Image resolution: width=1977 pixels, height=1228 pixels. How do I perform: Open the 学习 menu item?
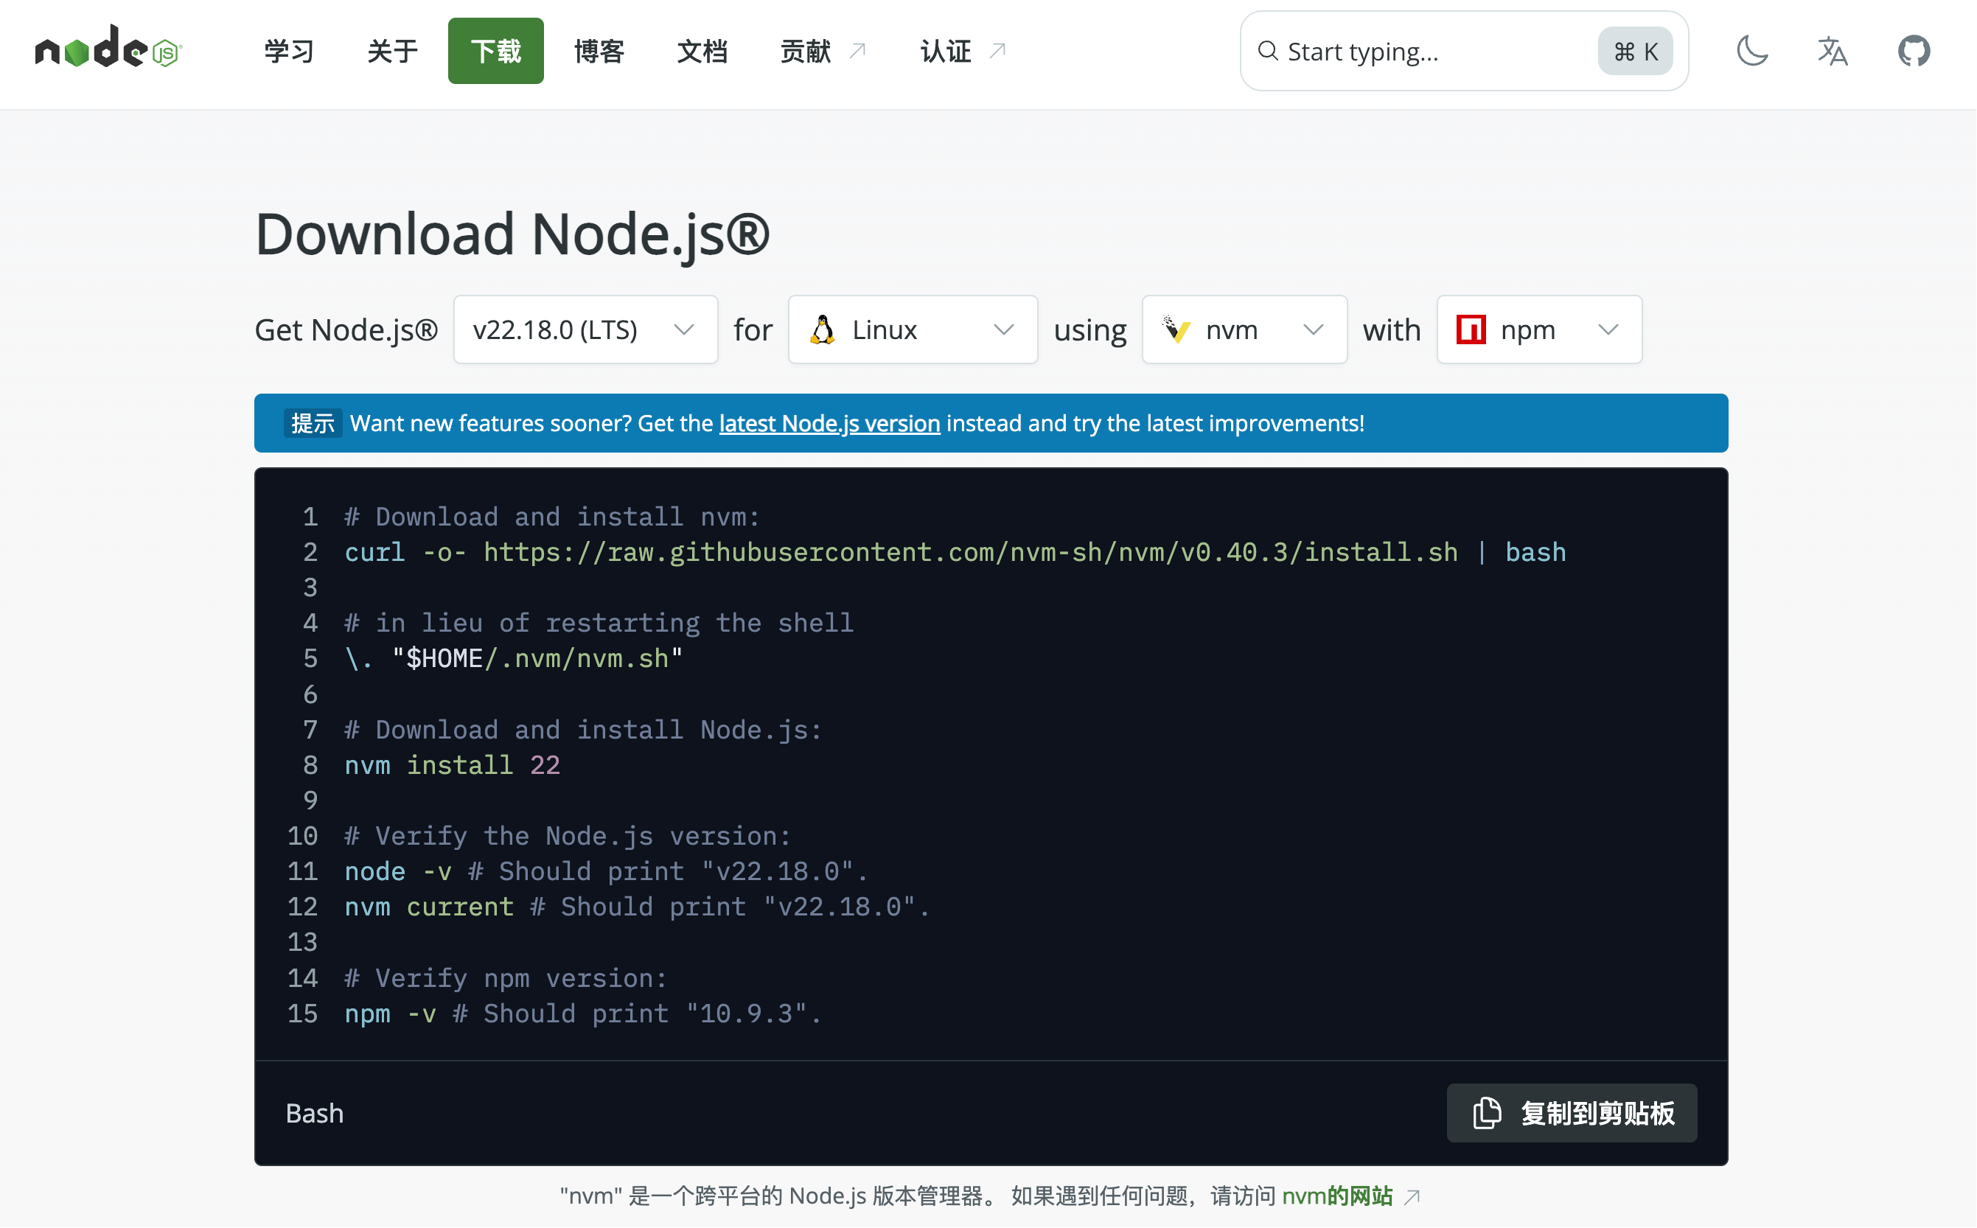pos(288,51)
